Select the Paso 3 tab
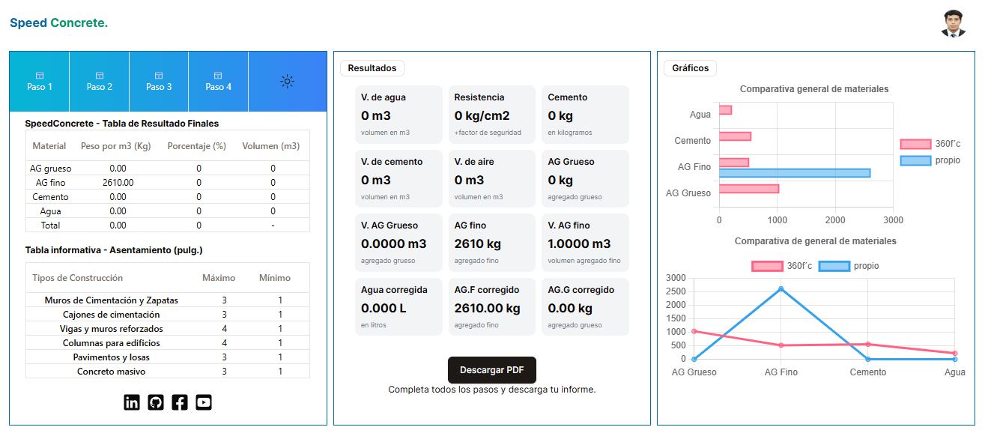The height and width of the screenshot is (445, 988). coord(159,82)
